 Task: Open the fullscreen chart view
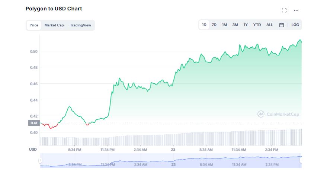pos(284,10)
